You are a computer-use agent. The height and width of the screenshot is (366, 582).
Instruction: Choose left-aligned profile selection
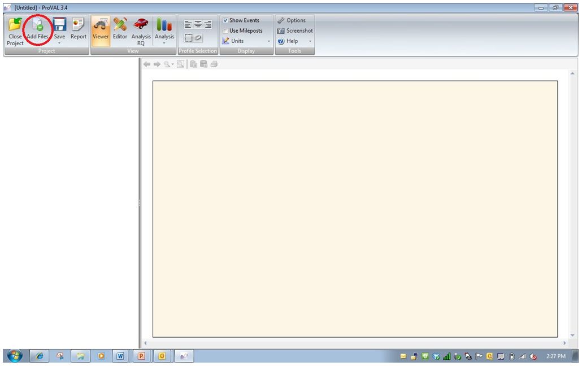pos(188,24)
